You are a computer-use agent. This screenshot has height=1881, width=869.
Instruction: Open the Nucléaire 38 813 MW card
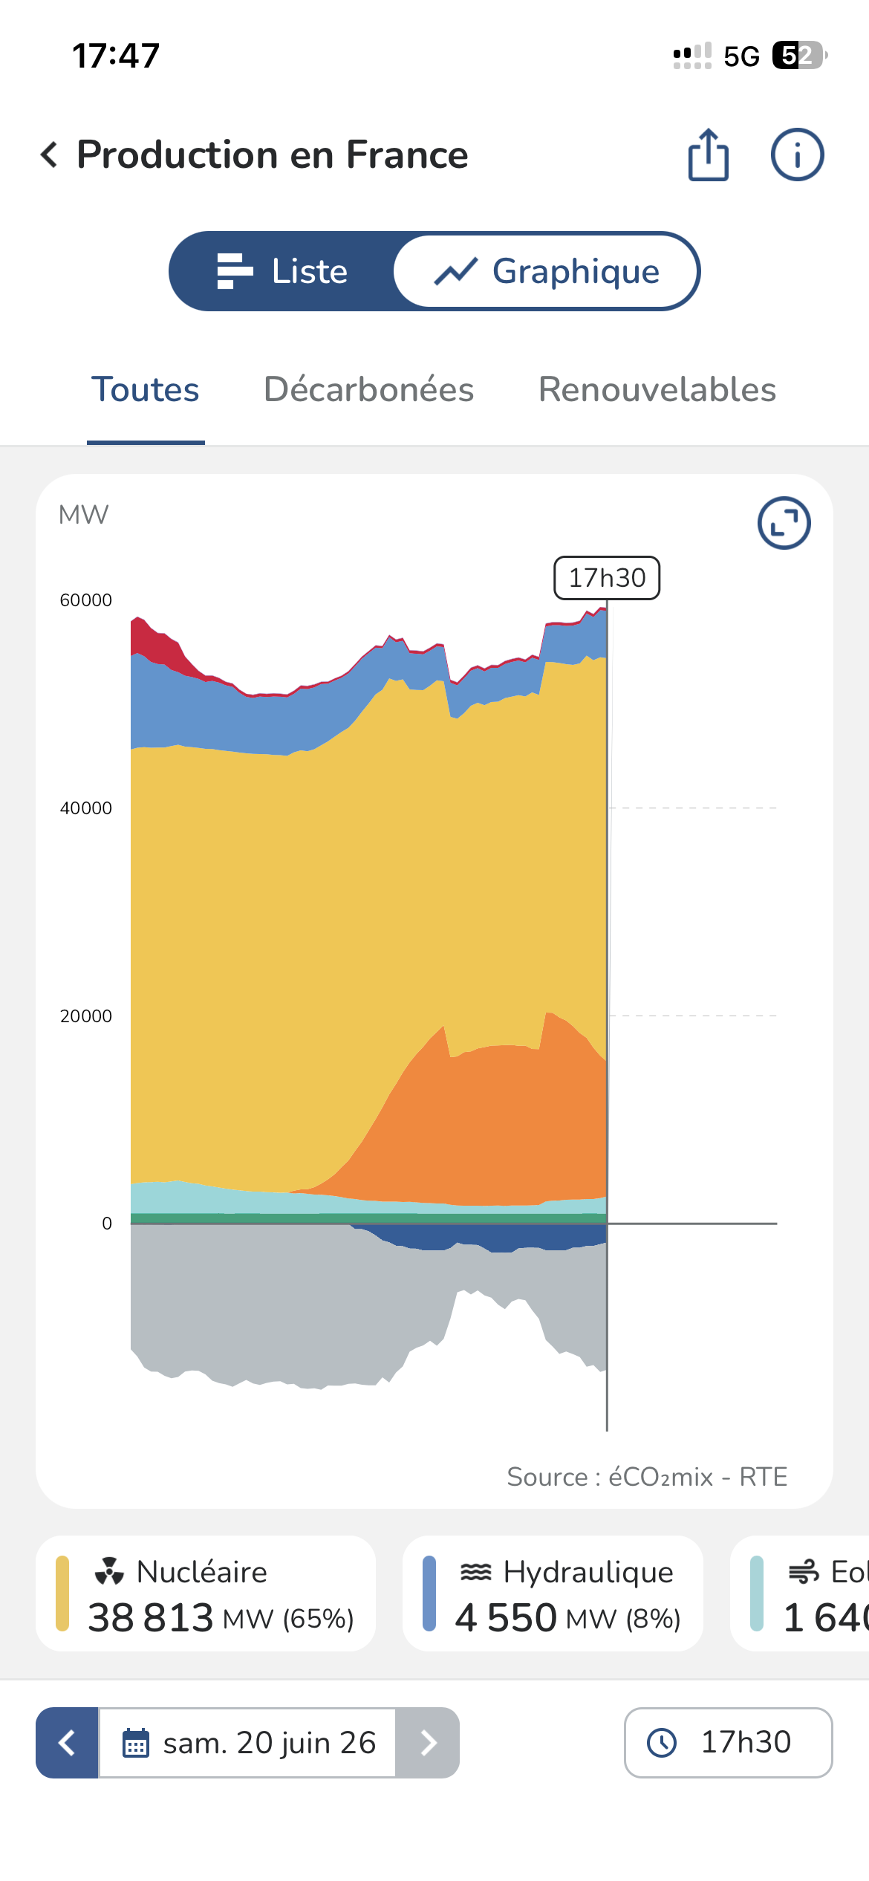tap(206, 1594)
